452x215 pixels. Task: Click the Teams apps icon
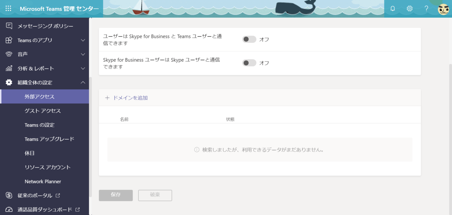pyautogui.click(x=9, y=40)
